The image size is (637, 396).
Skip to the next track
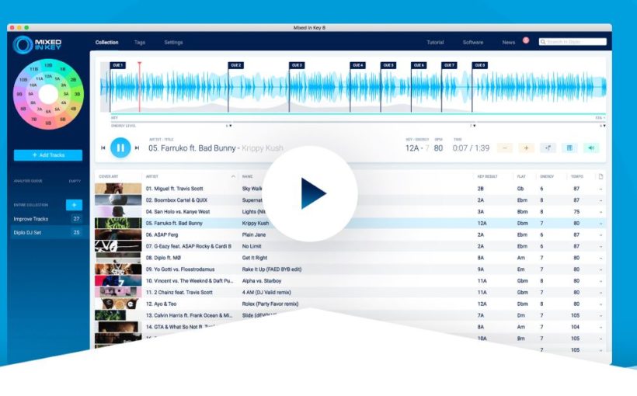point(137,148)
